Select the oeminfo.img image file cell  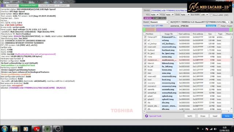[x=169, y=89]
